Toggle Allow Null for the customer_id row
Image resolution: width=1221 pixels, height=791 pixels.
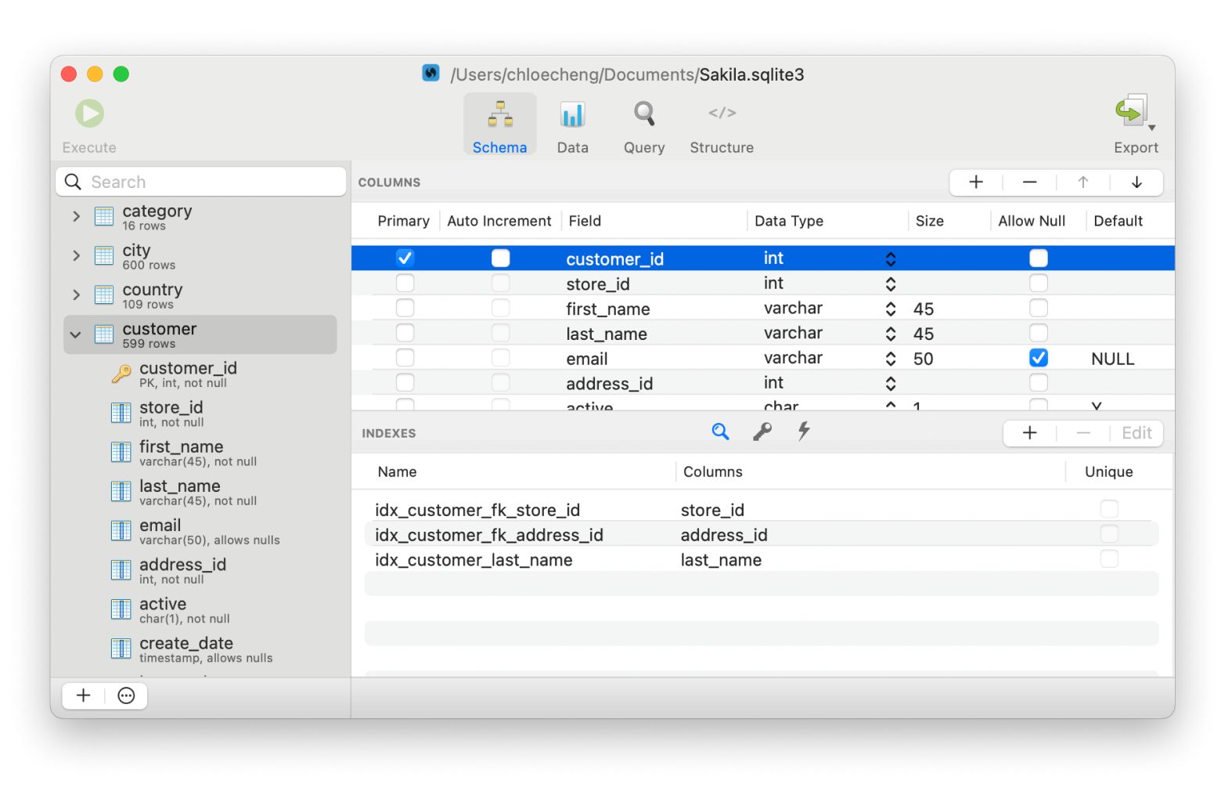(1039, 258)
